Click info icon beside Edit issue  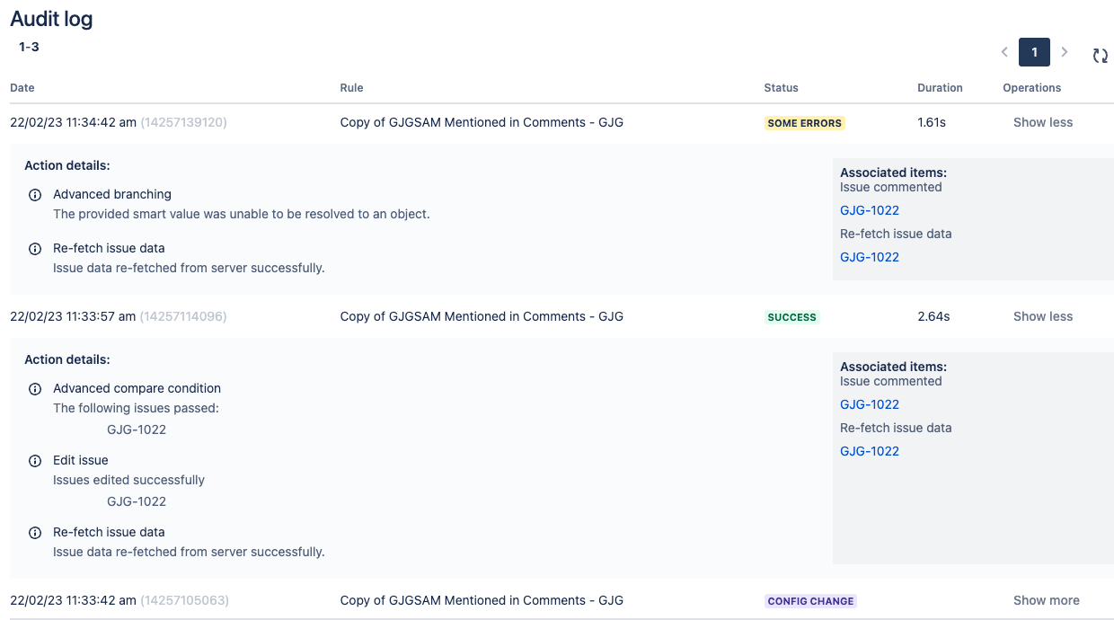coord(35,461)
